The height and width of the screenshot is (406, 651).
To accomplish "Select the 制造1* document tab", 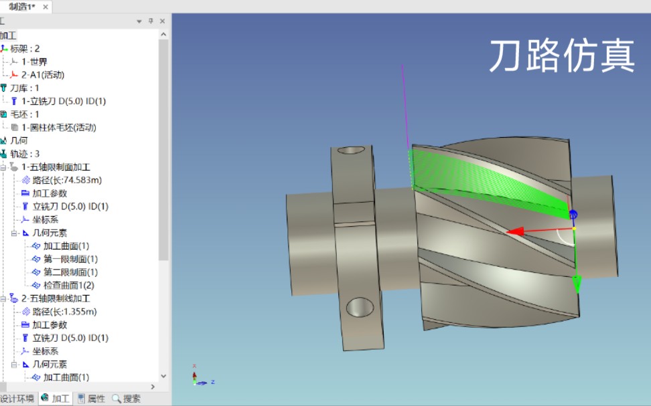I will coord(22,7).
